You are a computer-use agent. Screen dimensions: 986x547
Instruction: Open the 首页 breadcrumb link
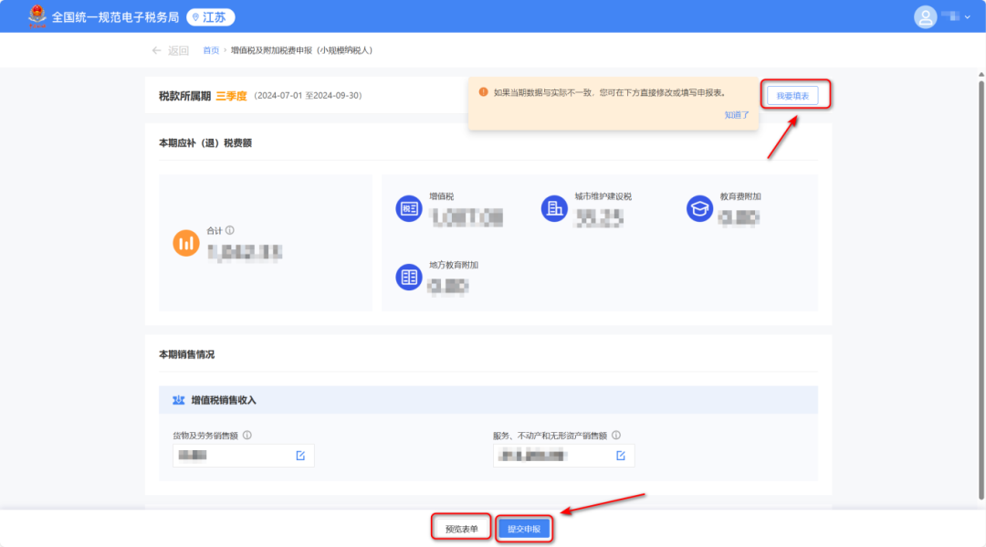coord(210,50)
